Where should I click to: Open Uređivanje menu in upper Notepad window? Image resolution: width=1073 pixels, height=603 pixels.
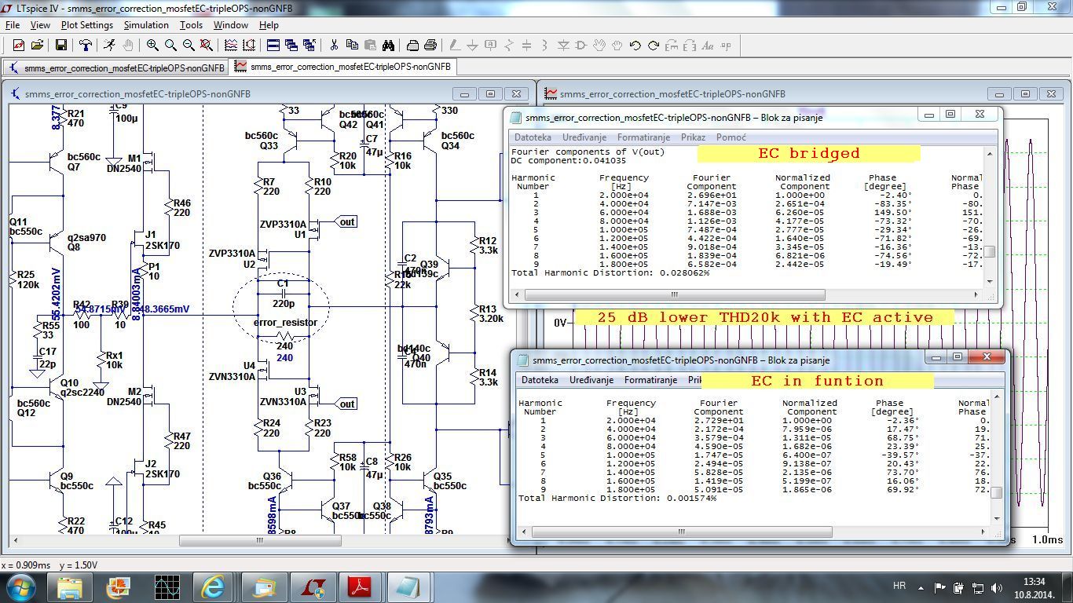point(584,137)
